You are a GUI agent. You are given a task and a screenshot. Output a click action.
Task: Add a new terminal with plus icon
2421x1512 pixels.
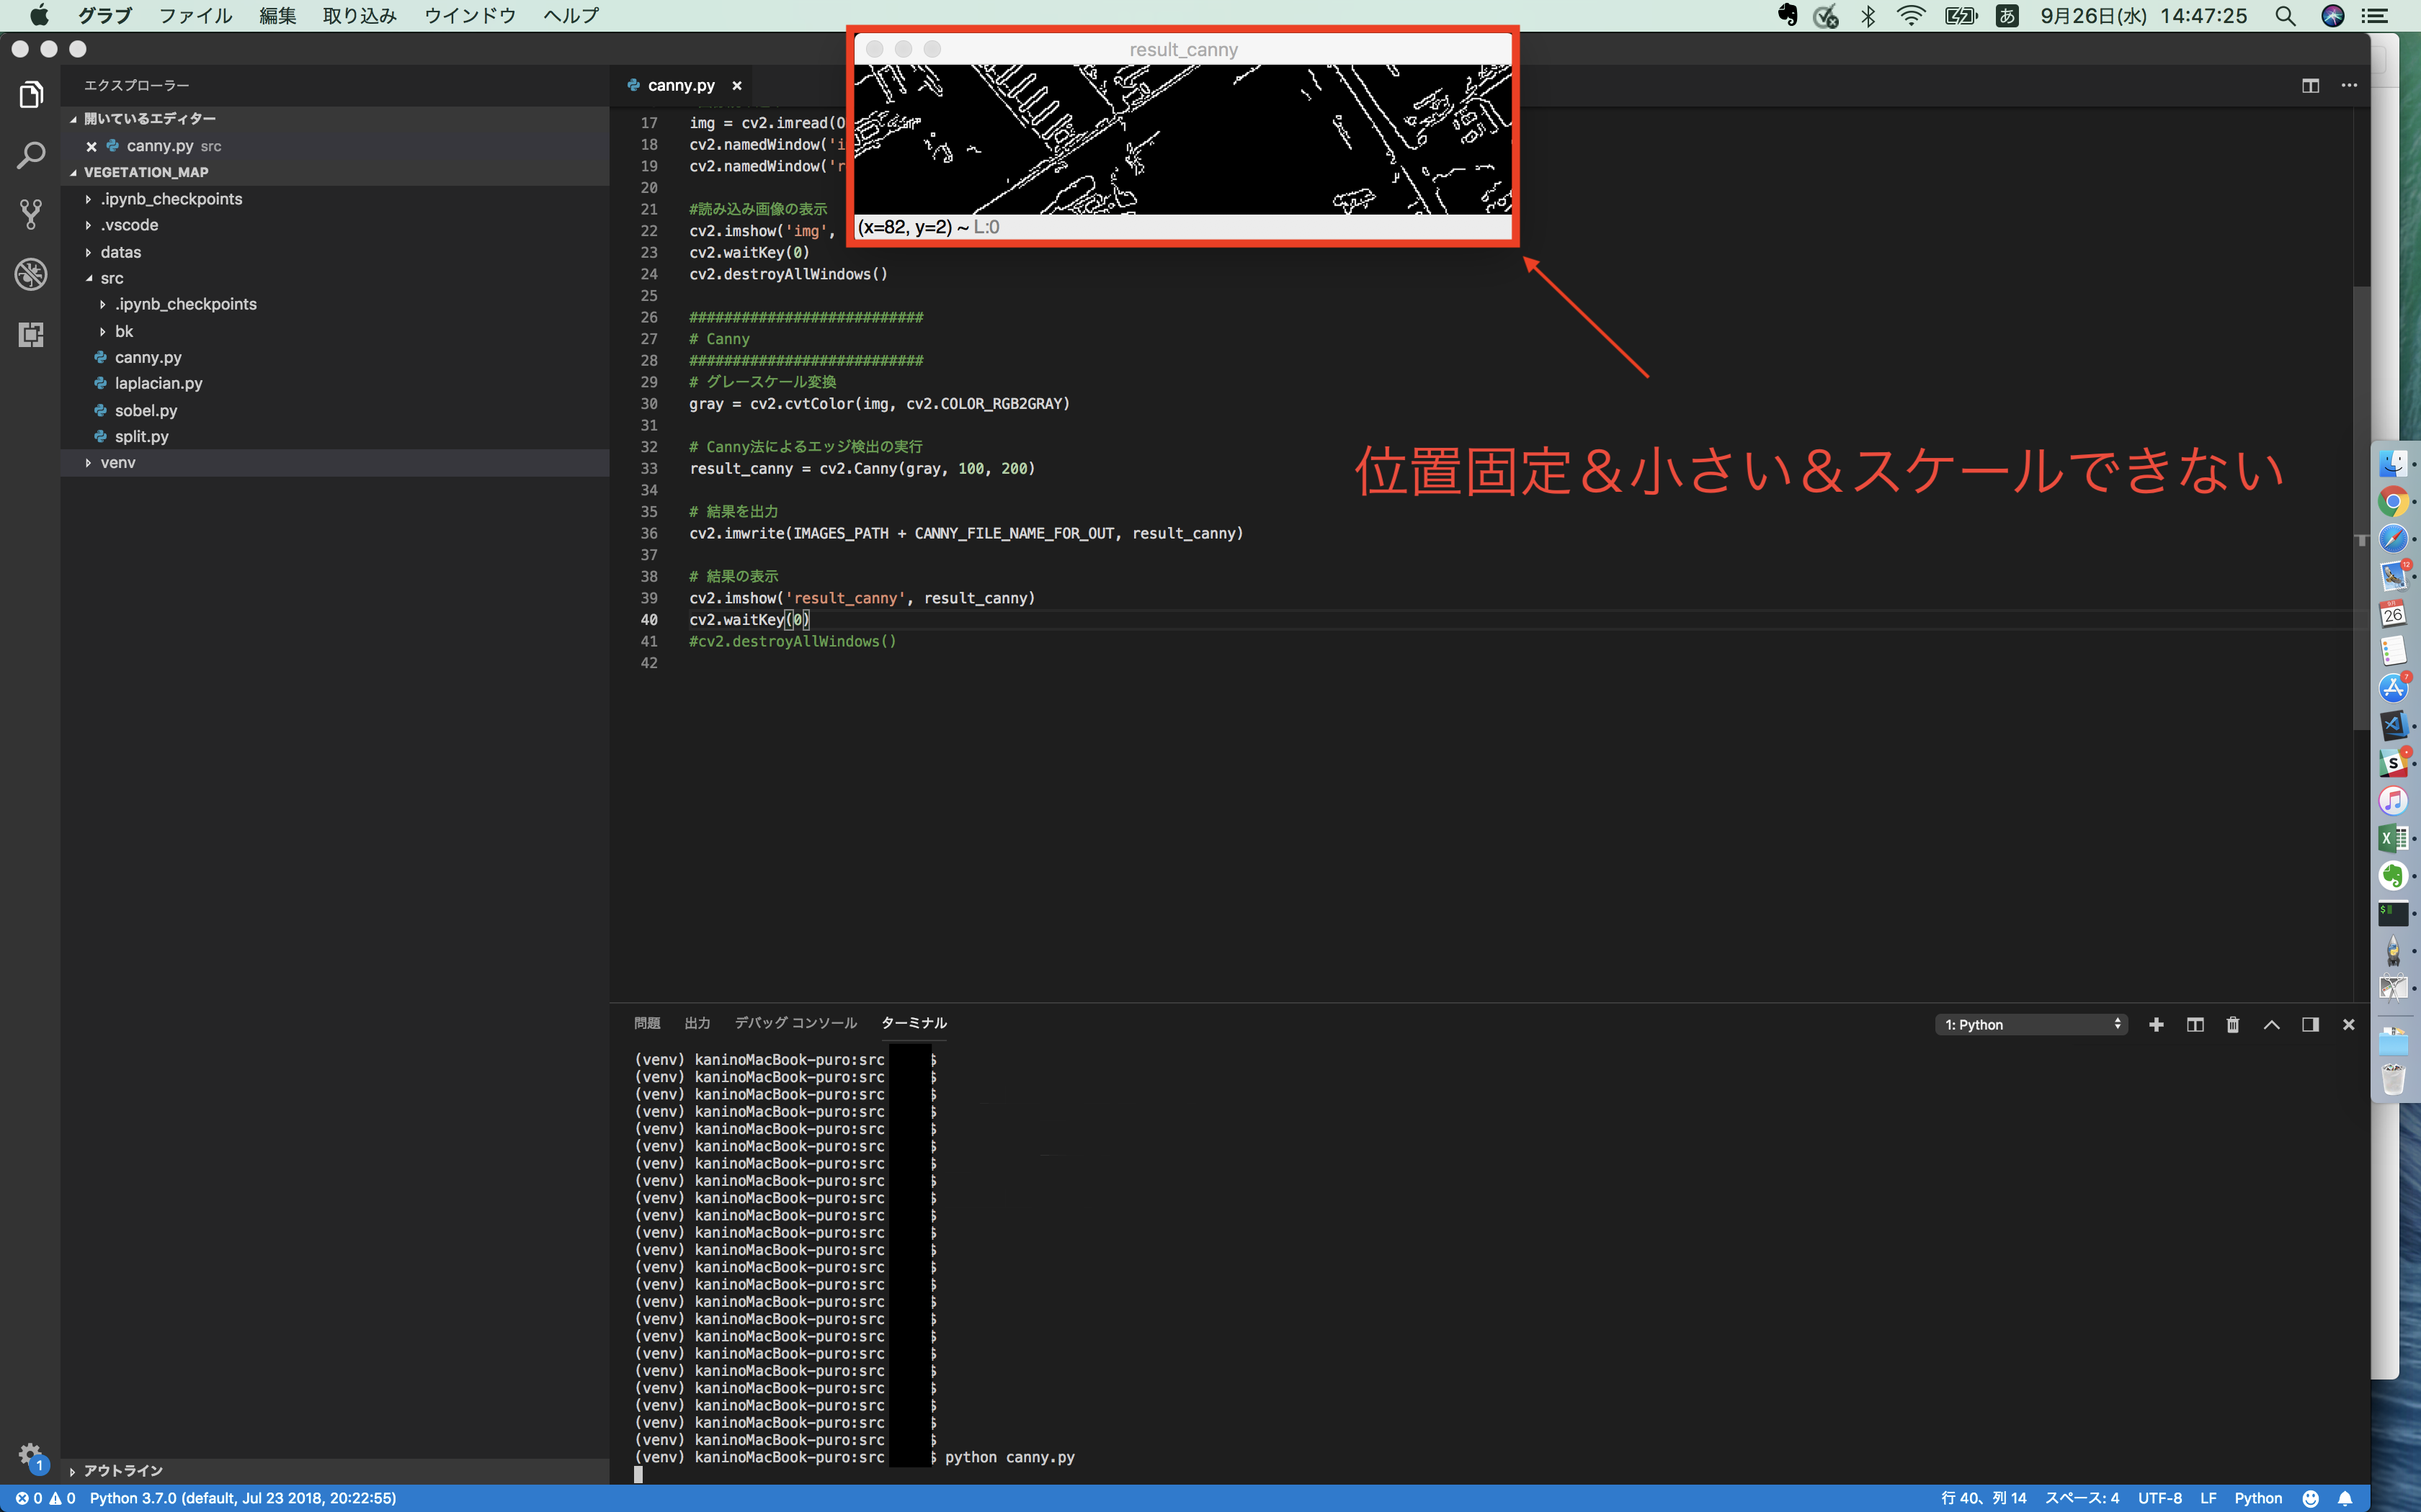pyautogui.click(x=2156, y=1024)
